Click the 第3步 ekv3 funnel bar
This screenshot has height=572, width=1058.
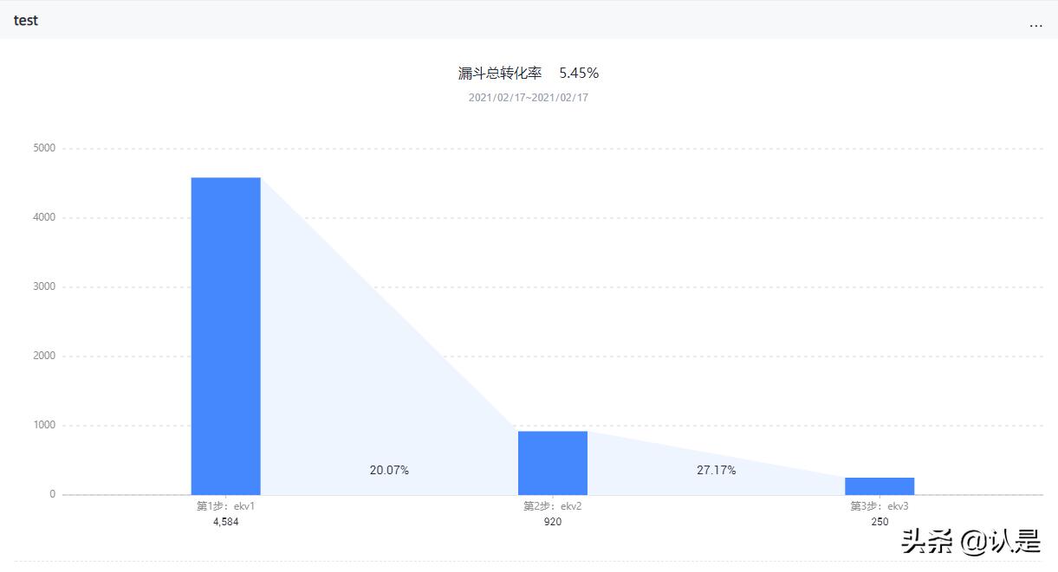coord(880,485)
